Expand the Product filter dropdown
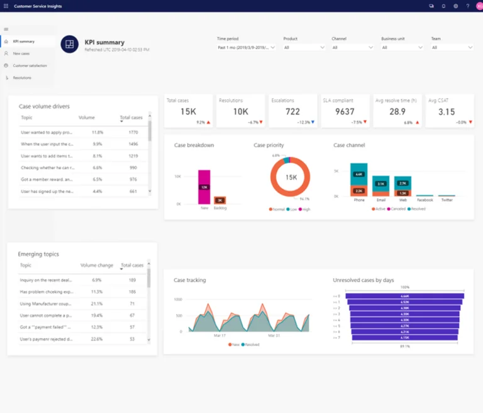 point(304,47)
